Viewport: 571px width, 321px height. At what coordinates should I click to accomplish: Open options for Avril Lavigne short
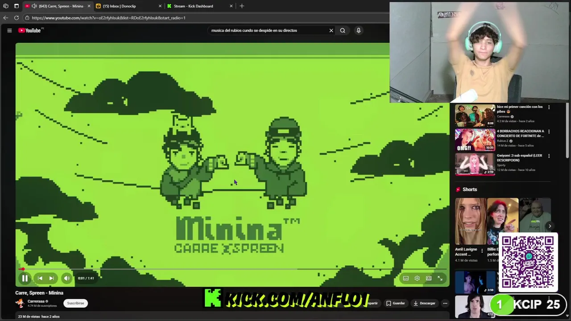482,251
